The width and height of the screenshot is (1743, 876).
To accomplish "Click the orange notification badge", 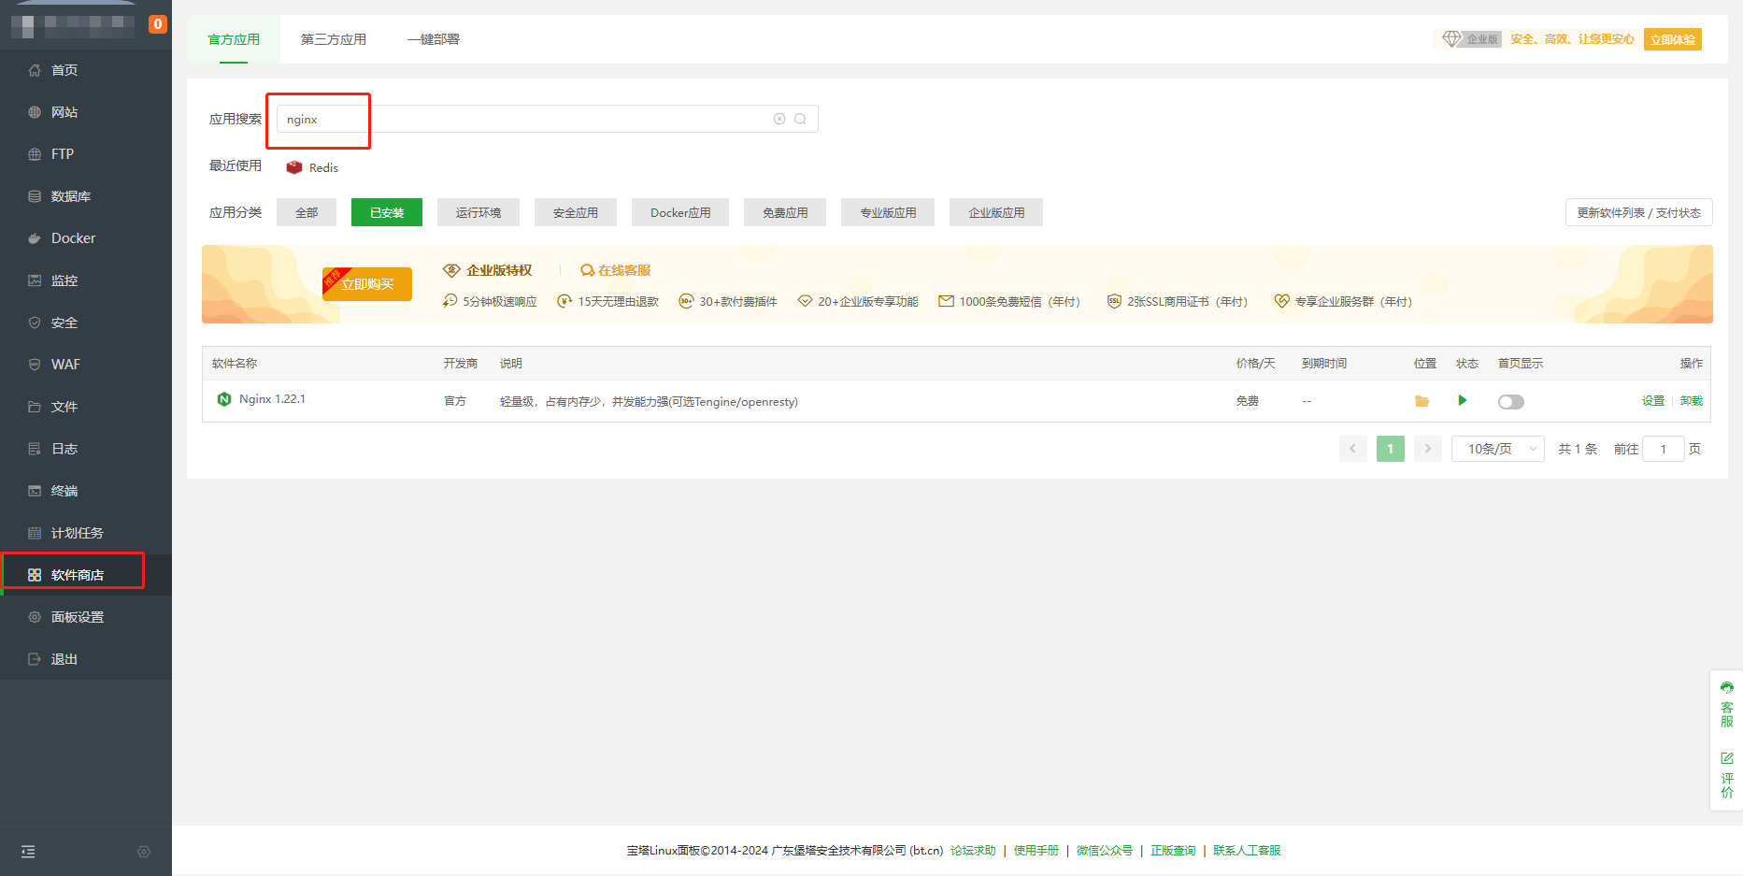I will 158,24.
